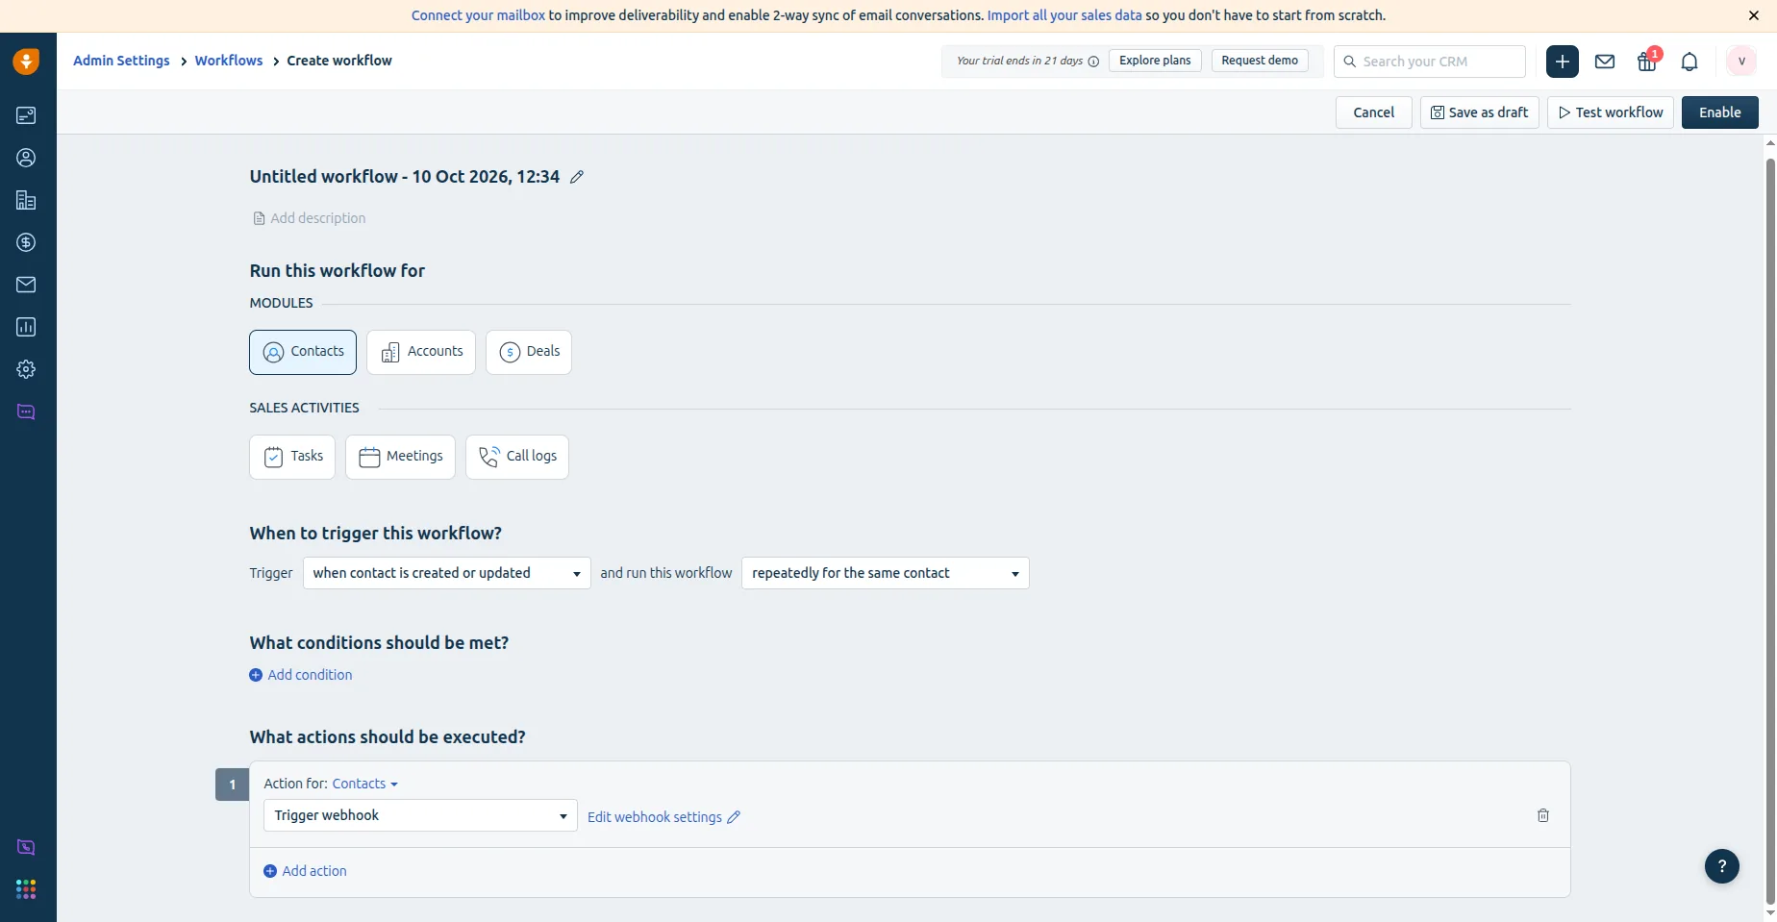Edit the workflow title with pencil icon
This screenshot has width=1777, height=922.
click(577, 177)
